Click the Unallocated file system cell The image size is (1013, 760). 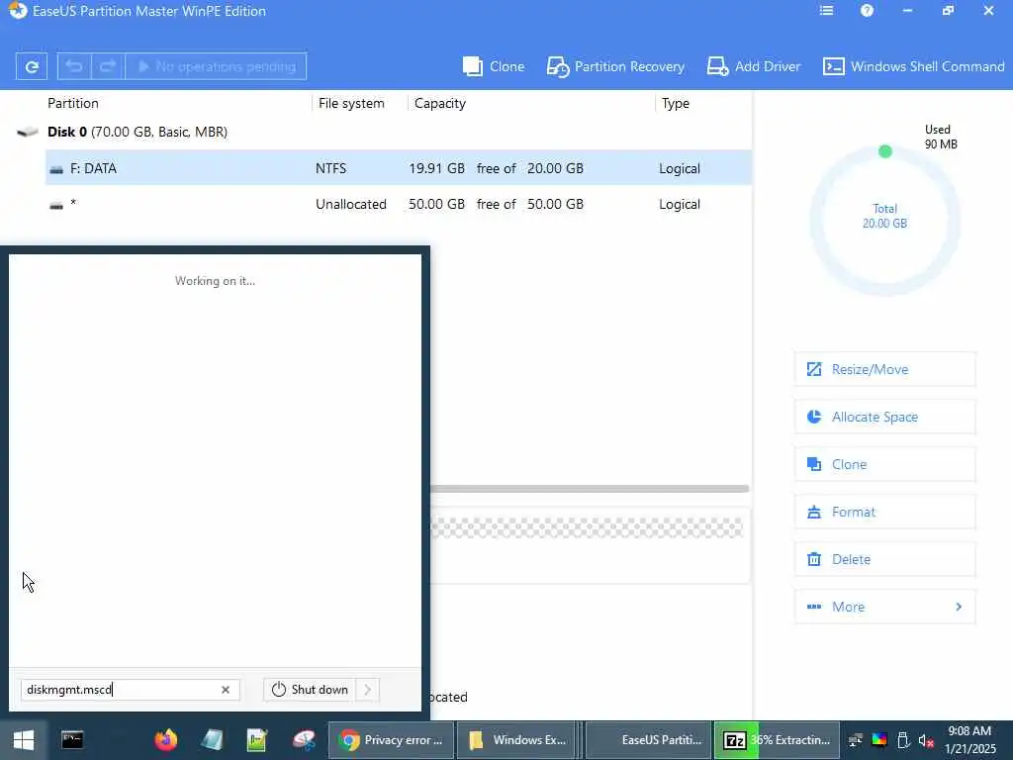351,204
